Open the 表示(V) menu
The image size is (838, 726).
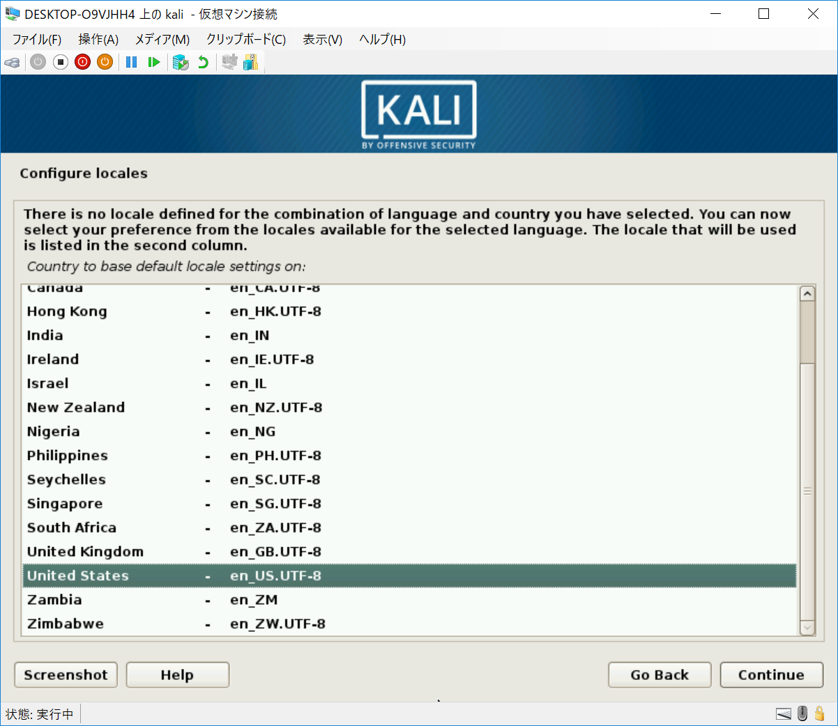coord(322,40)
